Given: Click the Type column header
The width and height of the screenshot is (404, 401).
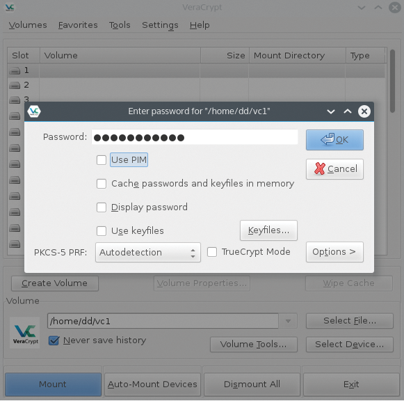Looking at the screenshot, I should (x=366, y=55).
